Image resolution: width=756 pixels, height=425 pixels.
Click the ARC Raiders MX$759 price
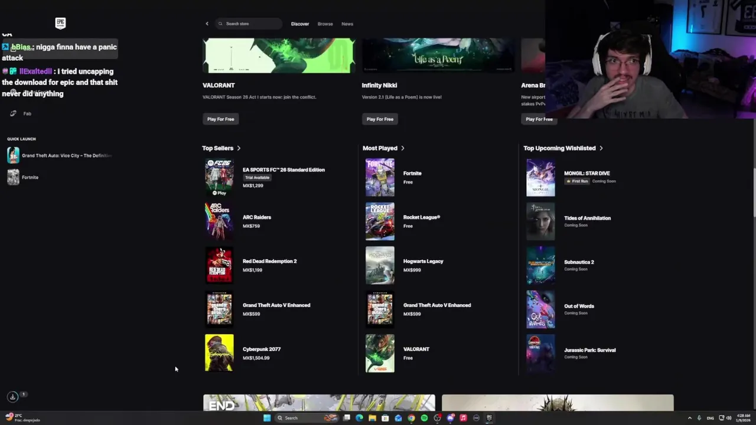pos(251,226)
